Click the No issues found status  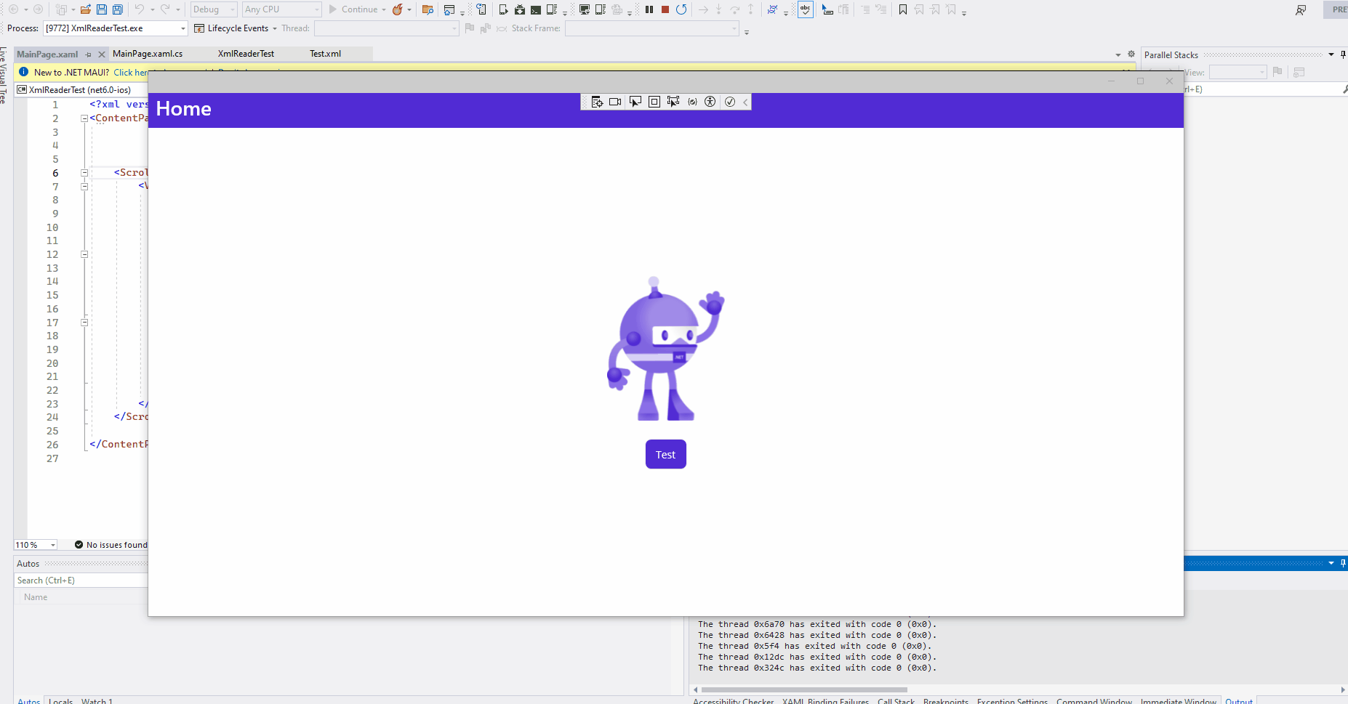coord(111,545)
